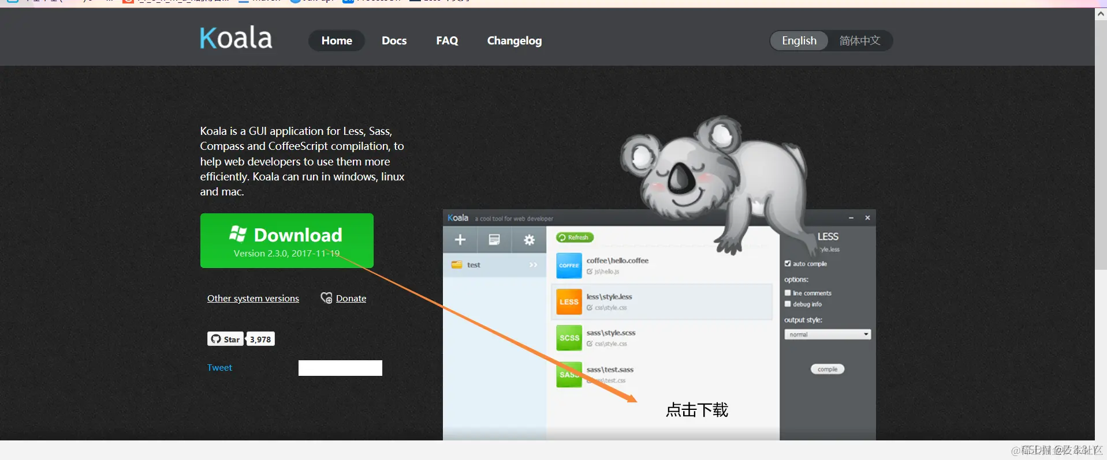Click the scrollbar up arrow
This screenshot has width=1107, height=460.
1101,14
